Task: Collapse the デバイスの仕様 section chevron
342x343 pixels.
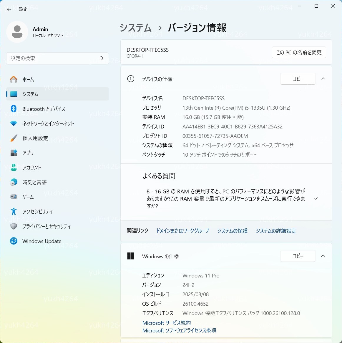Action: (323, 79)
